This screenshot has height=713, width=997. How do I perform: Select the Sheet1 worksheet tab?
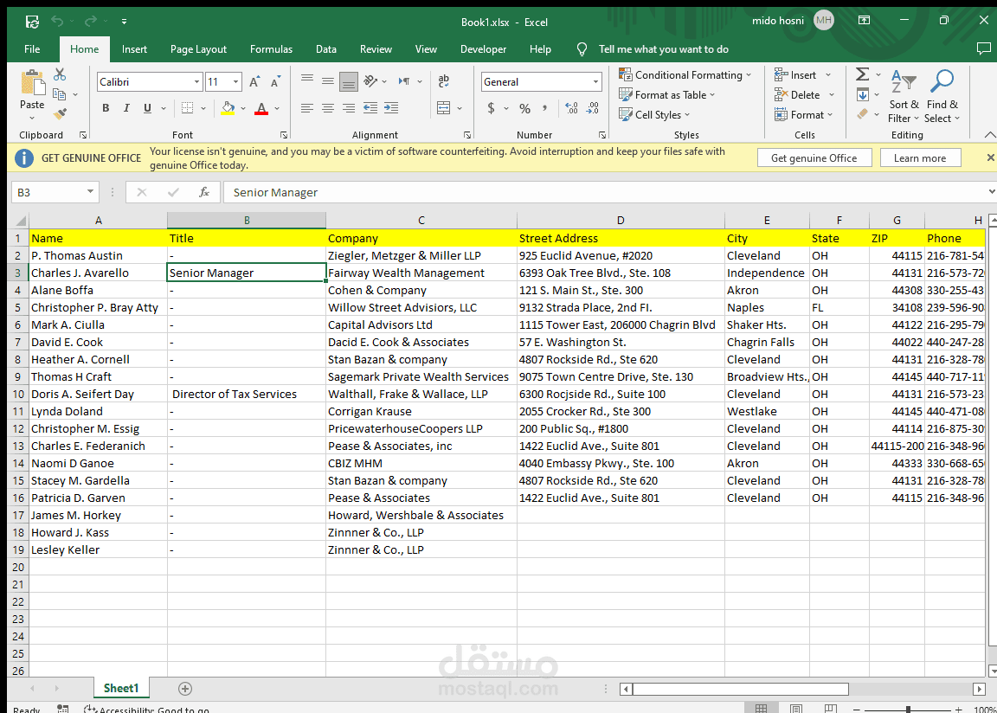tap(121, 688)
